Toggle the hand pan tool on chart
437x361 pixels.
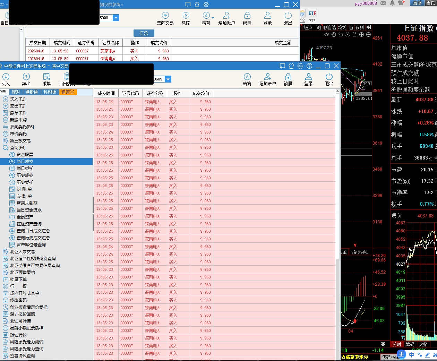click(334, 35)
